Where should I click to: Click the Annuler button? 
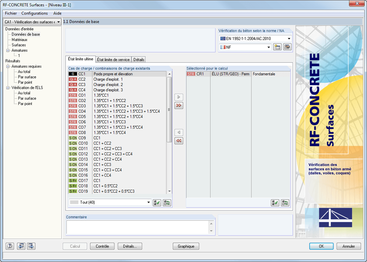[x=349, y=246]
